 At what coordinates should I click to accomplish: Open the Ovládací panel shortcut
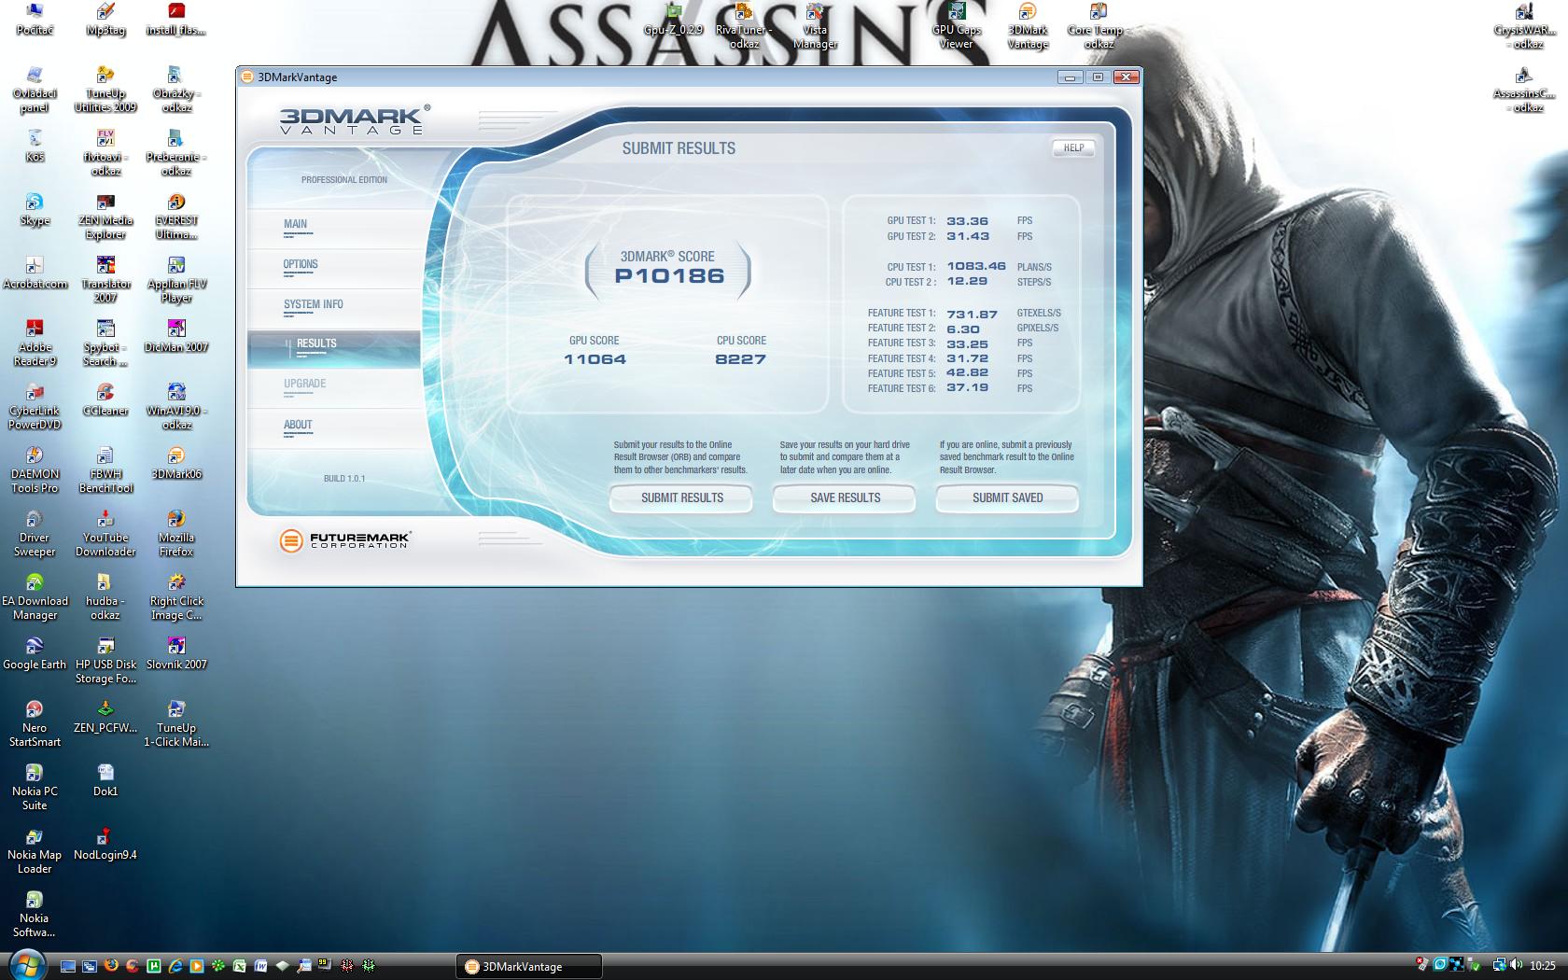(x=35, y=90)
